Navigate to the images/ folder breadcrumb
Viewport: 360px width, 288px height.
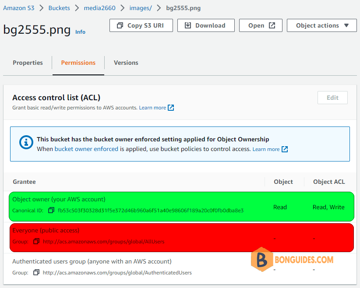point(141,8)
